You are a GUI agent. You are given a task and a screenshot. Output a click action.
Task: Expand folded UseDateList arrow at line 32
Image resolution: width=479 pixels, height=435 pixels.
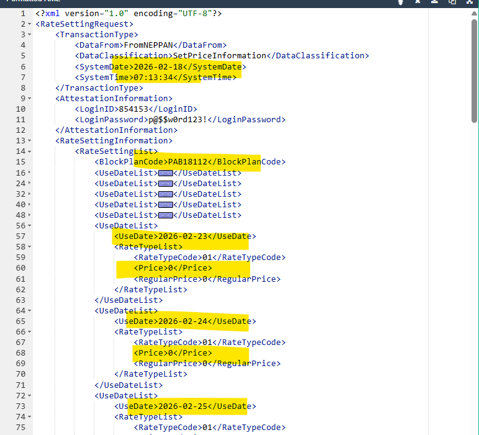(x=29, y=194)
